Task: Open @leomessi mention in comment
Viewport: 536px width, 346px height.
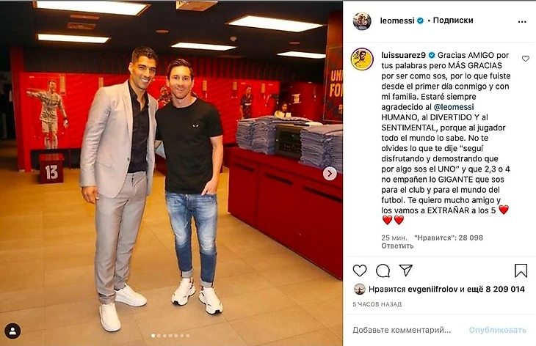Action: point(454,107)
